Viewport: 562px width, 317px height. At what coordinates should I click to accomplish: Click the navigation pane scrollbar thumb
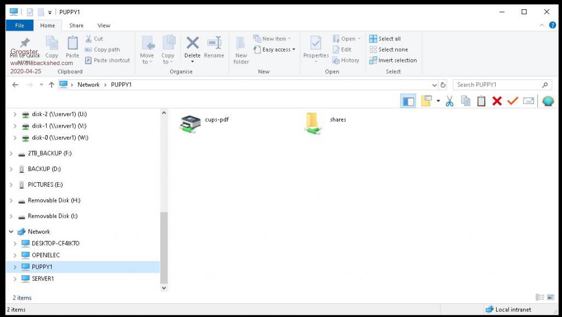[x=164, y=247]
